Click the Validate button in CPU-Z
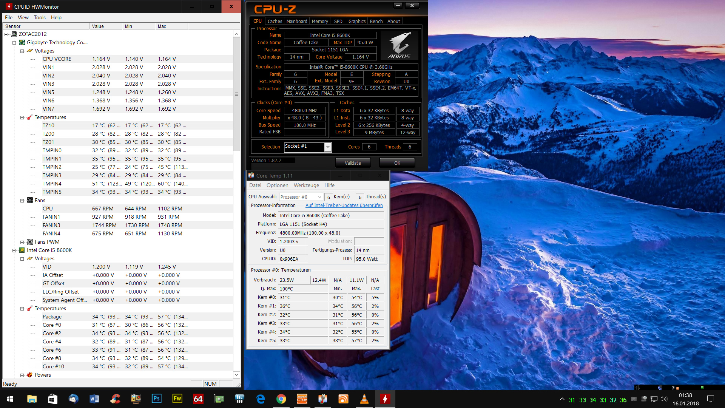This screenshot has width=725, height=408. [x=353, y=163]
